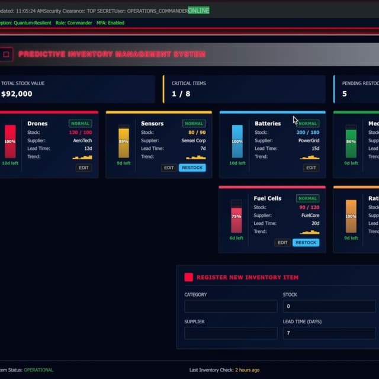This screenshot has height=379, width=379.
Task: Click the Batteries NORMAL status badge
Action: coord(308,124)
